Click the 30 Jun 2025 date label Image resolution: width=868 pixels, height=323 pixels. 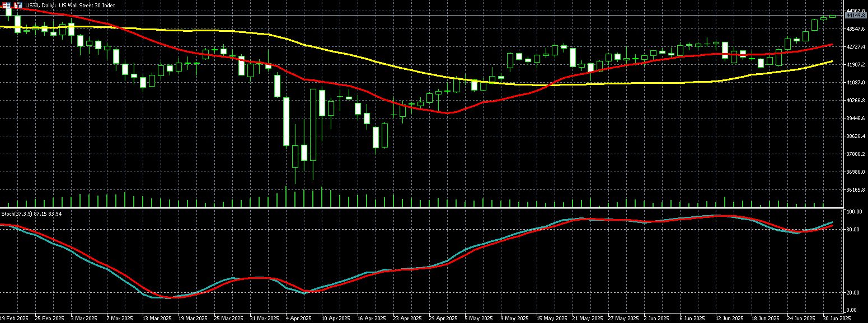837,318
